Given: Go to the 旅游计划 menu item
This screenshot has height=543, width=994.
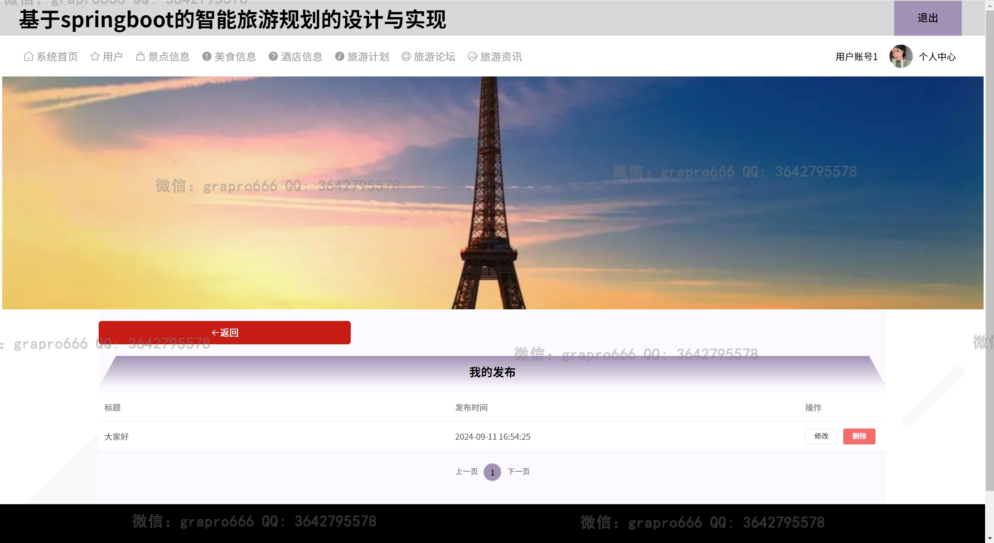Looking at the screenshot, I should pyautogui.click(x=368, y=57).
